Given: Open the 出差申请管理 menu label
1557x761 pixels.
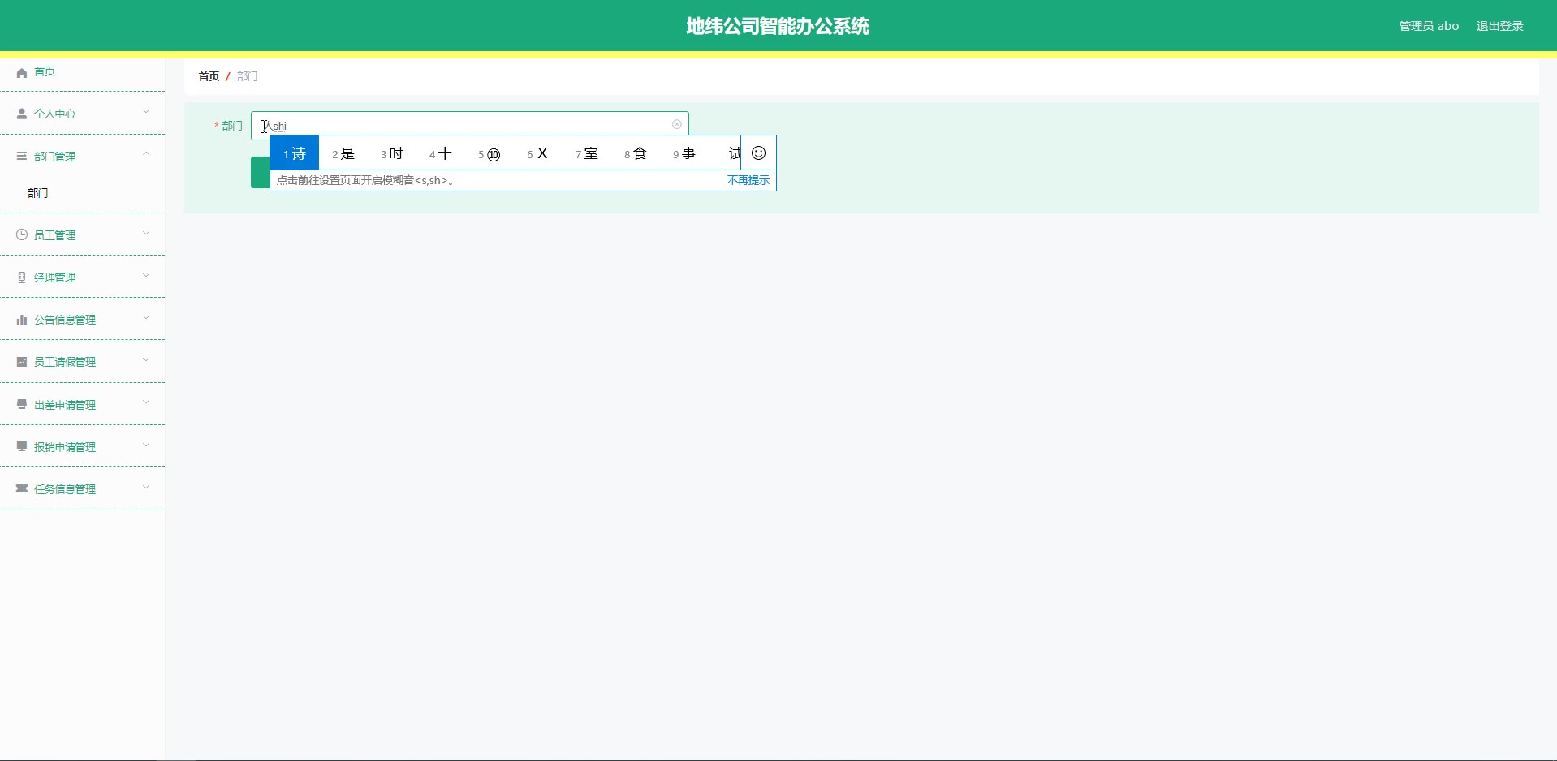Looking at the screenshot, I should (65, 405).
